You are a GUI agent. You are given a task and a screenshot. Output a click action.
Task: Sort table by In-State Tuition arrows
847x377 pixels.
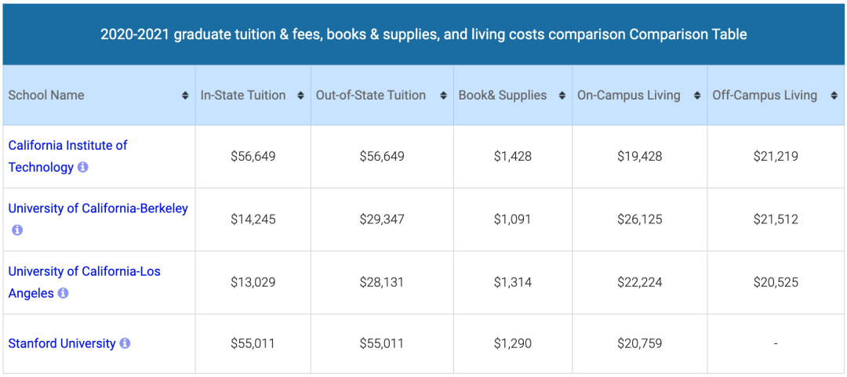click(x=301, y=96)
